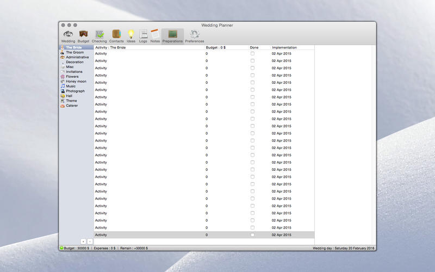Open the Preferences gear icon
This screenshot has height=272, width=435.
coord(195,34)
